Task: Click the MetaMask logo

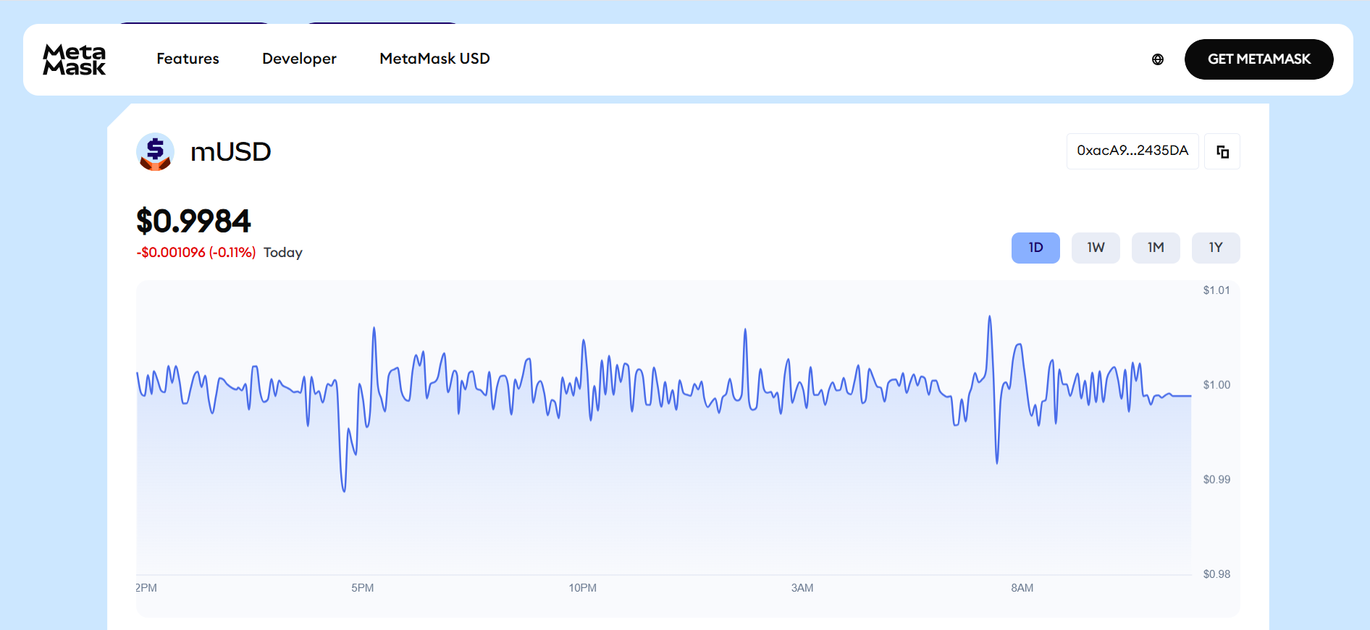Action: click(74, 59)
